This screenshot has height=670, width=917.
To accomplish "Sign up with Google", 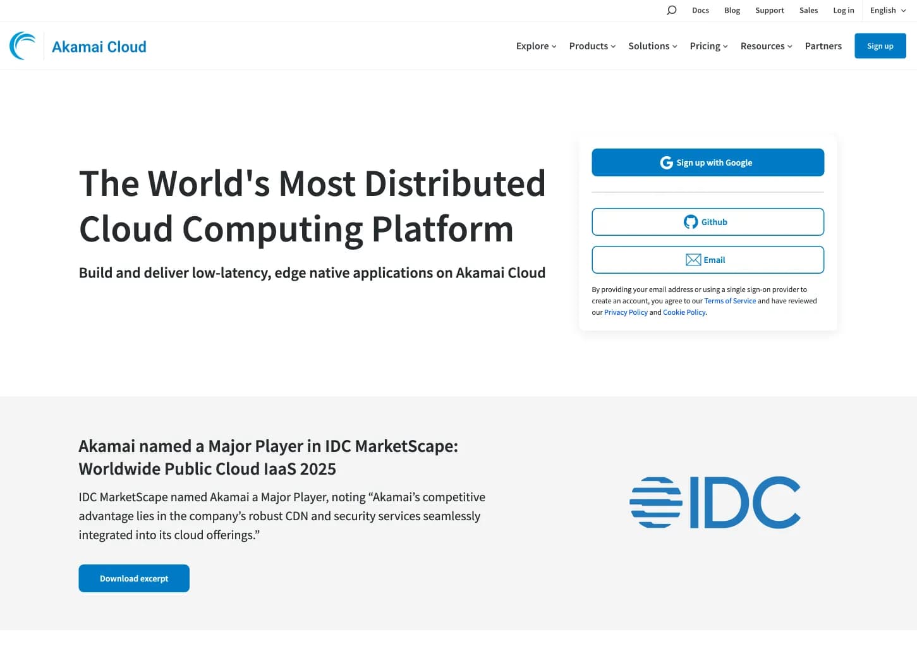I will tap(708, 162).
